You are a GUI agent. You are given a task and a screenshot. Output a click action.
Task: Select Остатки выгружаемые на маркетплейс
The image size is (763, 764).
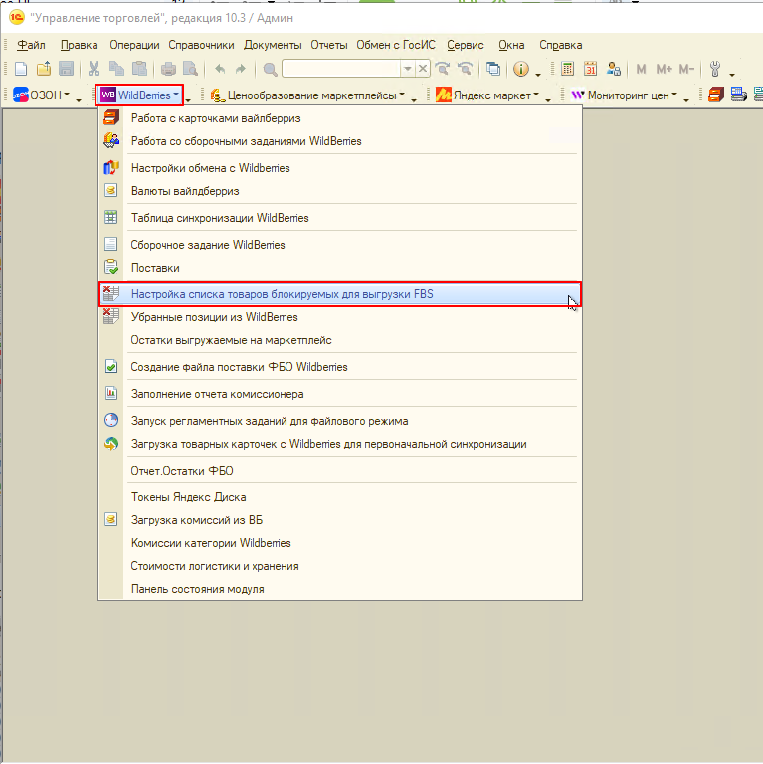click(x=340, y=340)
